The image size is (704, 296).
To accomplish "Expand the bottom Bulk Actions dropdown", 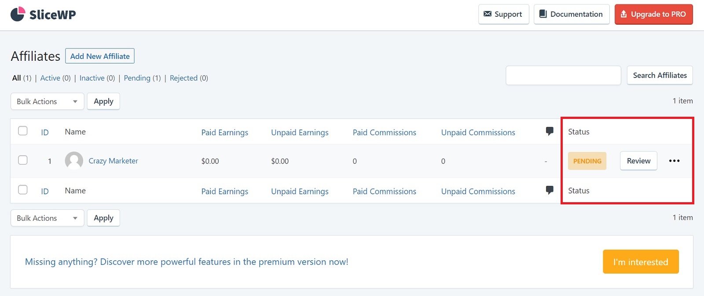I will coord(47,218).
